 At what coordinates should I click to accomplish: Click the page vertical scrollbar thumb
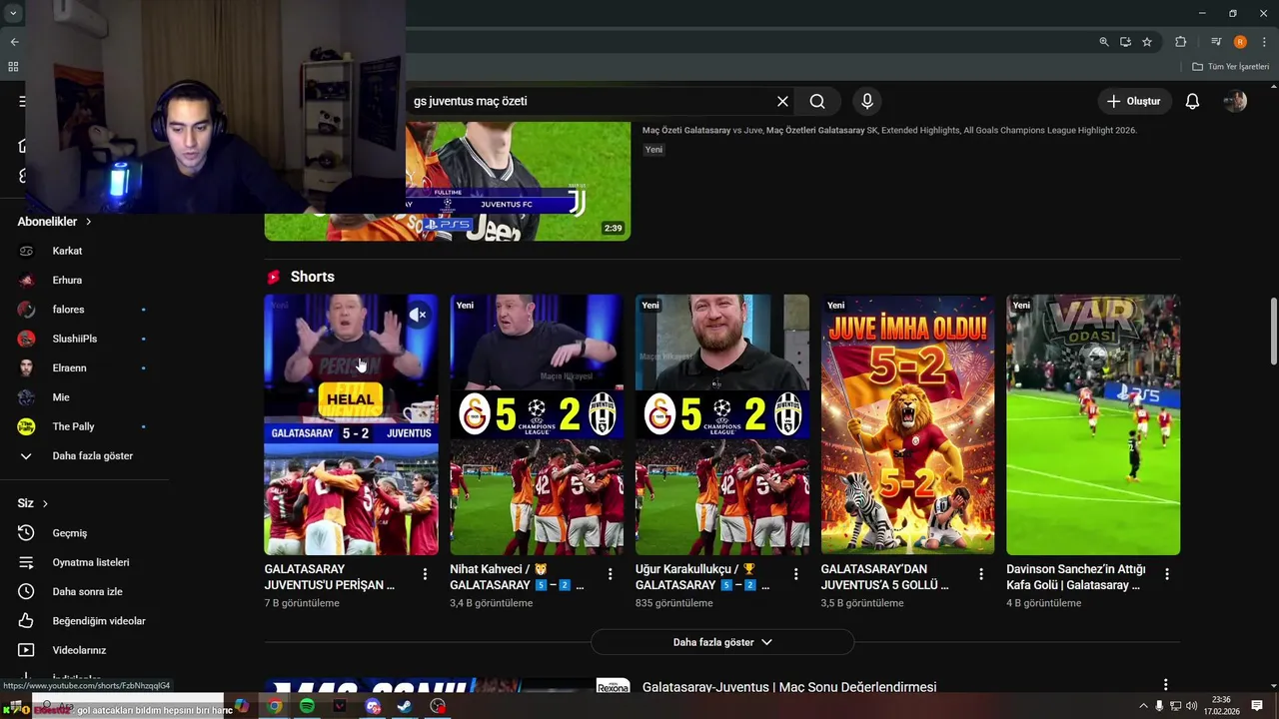coord(1273,331)
